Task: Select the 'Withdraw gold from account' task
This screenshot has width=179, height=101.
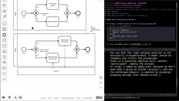Action: click(x=53, y=58)
